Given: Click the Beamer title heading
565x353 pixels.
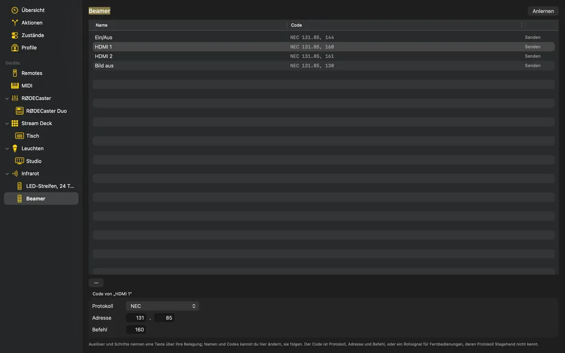Looking at the screenshot, I should click(99, 11).
